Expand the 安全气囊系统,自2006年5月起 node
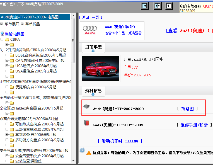213x165 pixels. tap(7, 156)
